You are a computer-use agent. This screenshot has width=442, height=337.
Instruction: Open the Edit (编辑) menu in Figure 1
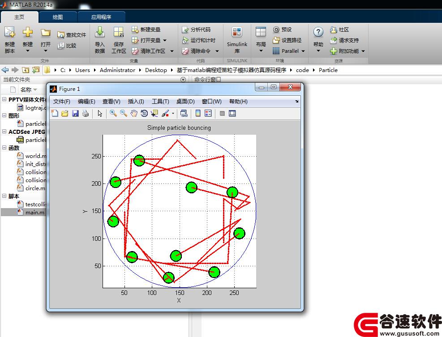[x=86, y=102]
